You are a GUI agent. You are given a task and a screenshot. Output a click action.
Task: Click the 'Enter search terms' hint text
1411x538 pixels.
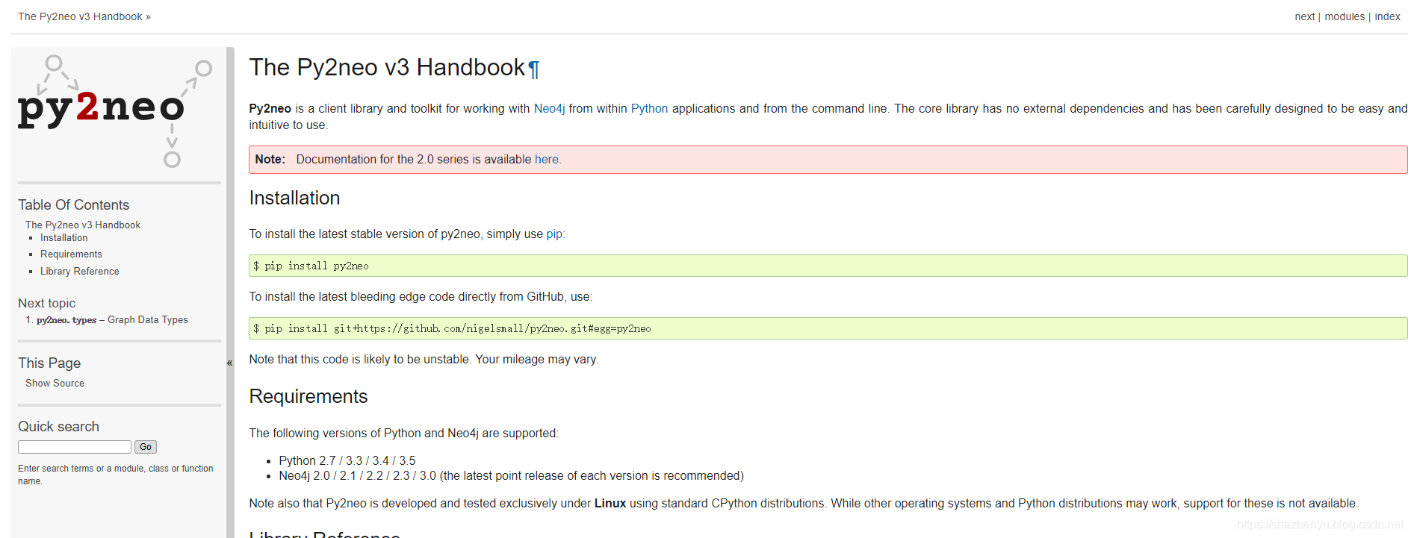coord(116,475)
